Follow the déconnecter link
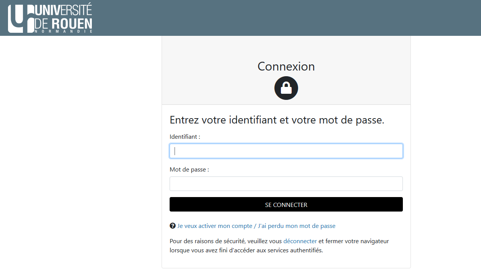481x271 pixels. pyautogui.click(x=300, y=241)
